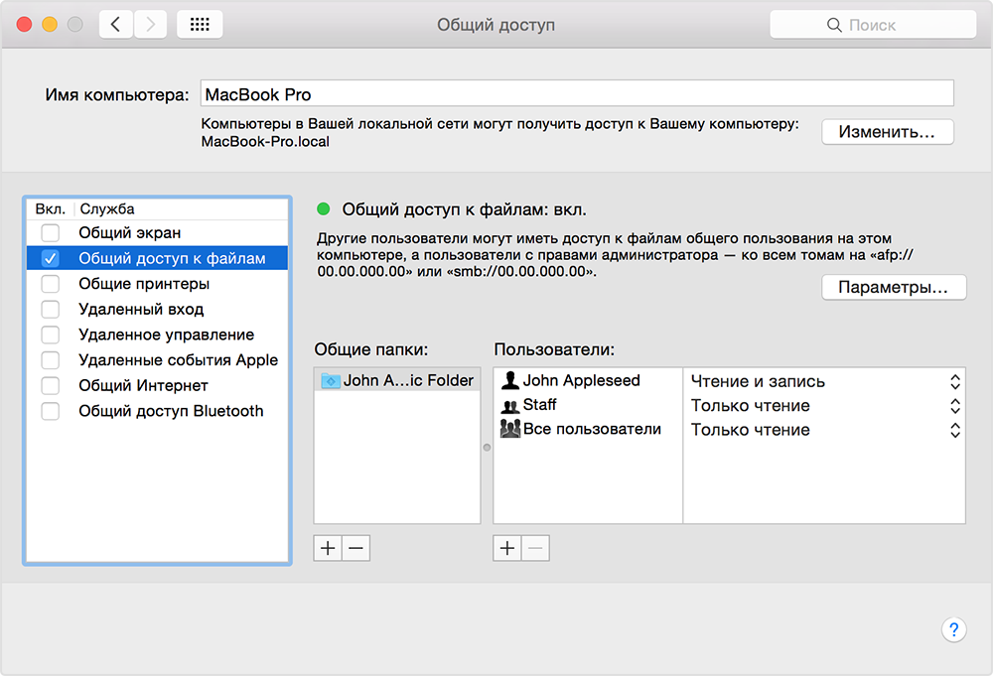Click the Имя компьютера text field
The image size is (993, 677).
(x=576, y=94)
